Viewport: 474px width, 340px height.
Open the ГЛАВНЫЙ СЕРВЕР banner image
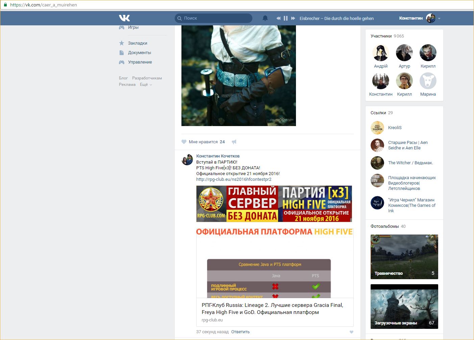click(274, 204)
